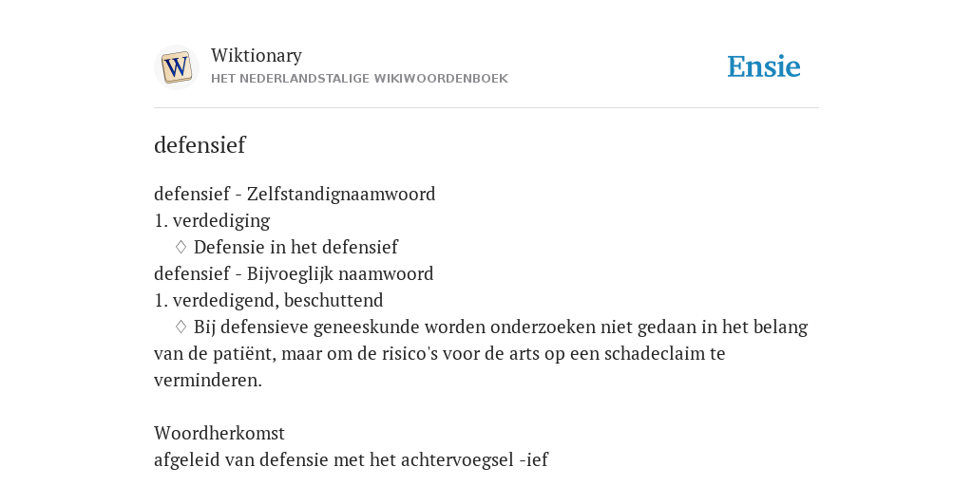Image resolution: width=973 pixels, height=486 pixels.
Task: Click the diamond bullet before Defensie in het defensief
Action: [181, 247]
